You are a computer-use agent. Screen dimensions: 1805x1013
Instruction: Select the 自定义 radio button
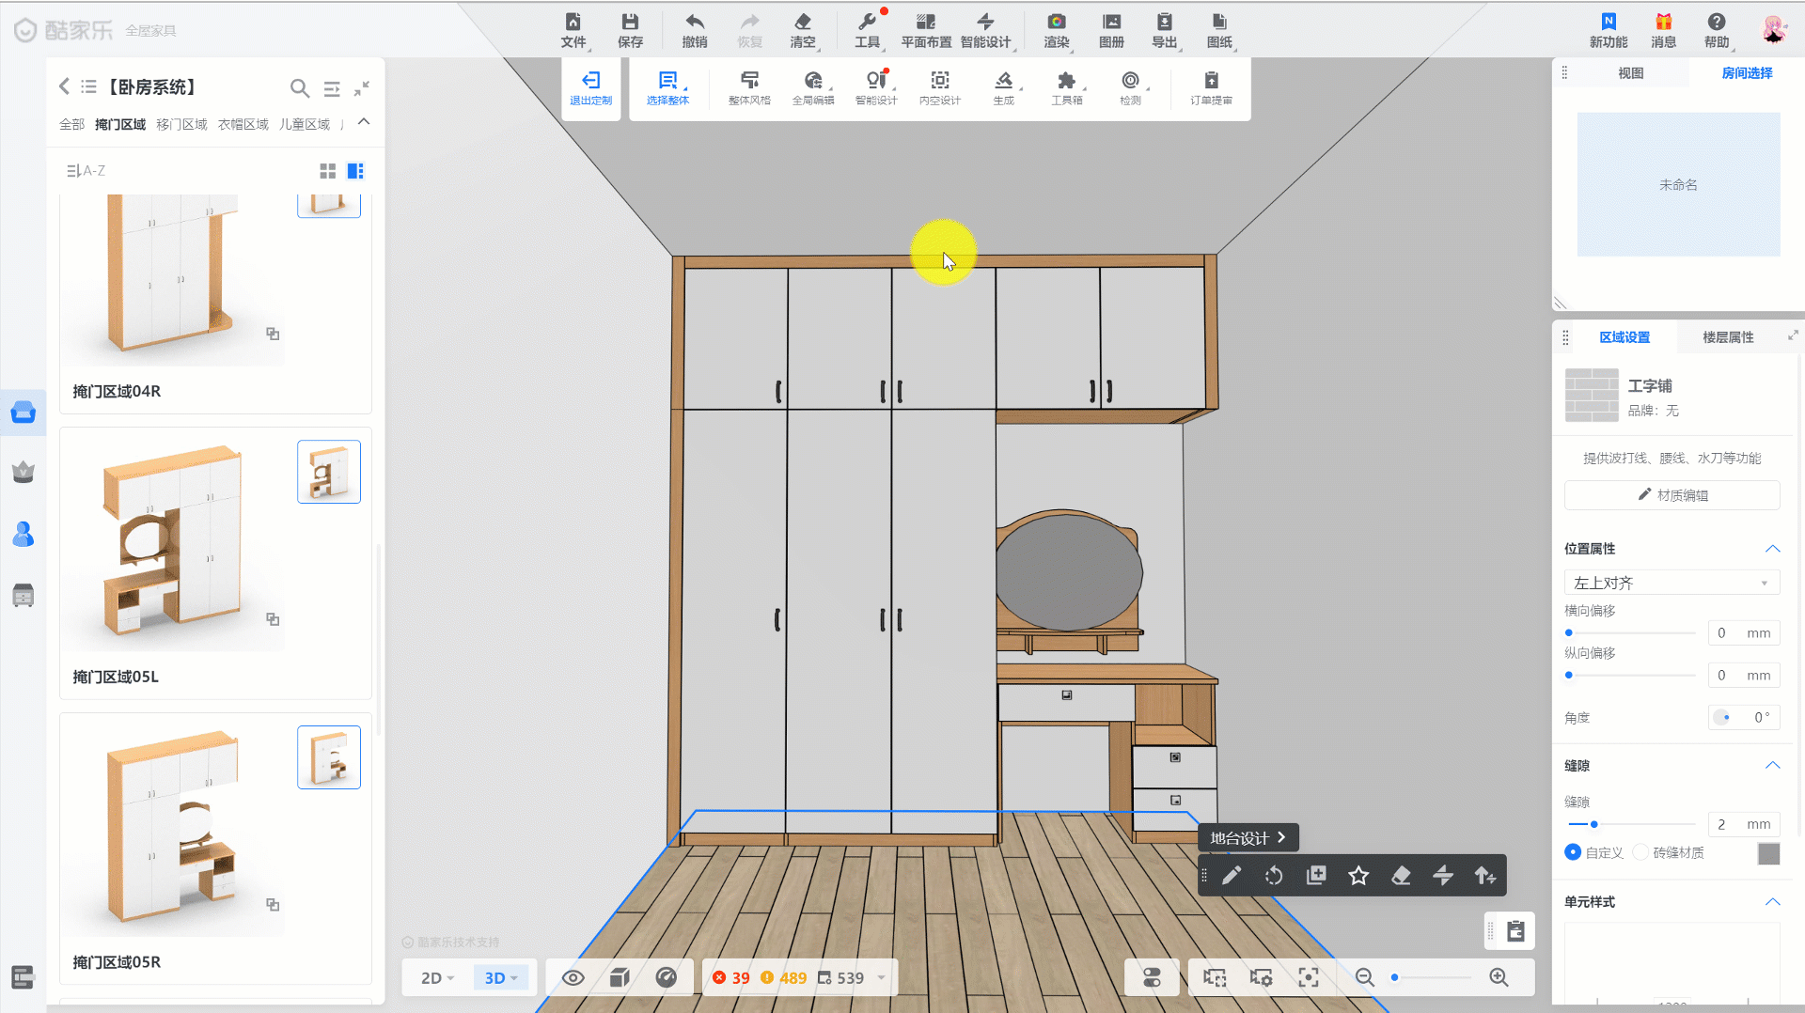pyautogui.click(x=1573, y=852)
